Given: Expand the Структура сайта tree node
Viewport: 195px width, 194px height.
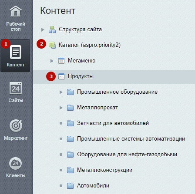Looking at the screenshot, I should 43,30.
